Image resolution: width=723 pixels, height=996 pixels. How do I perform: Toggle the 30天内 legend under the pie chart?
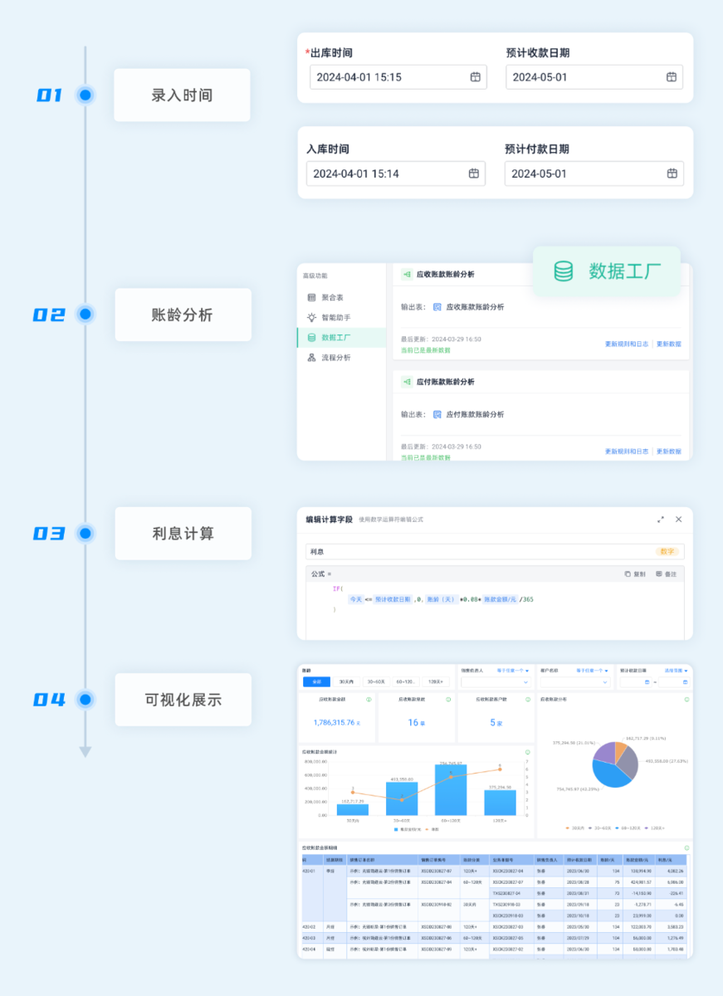(x=574, y=828)
